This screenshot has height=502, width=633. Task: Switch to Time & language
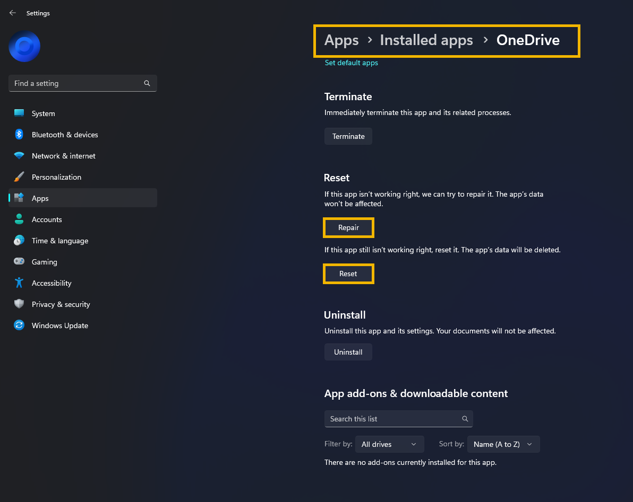[83, 241]
